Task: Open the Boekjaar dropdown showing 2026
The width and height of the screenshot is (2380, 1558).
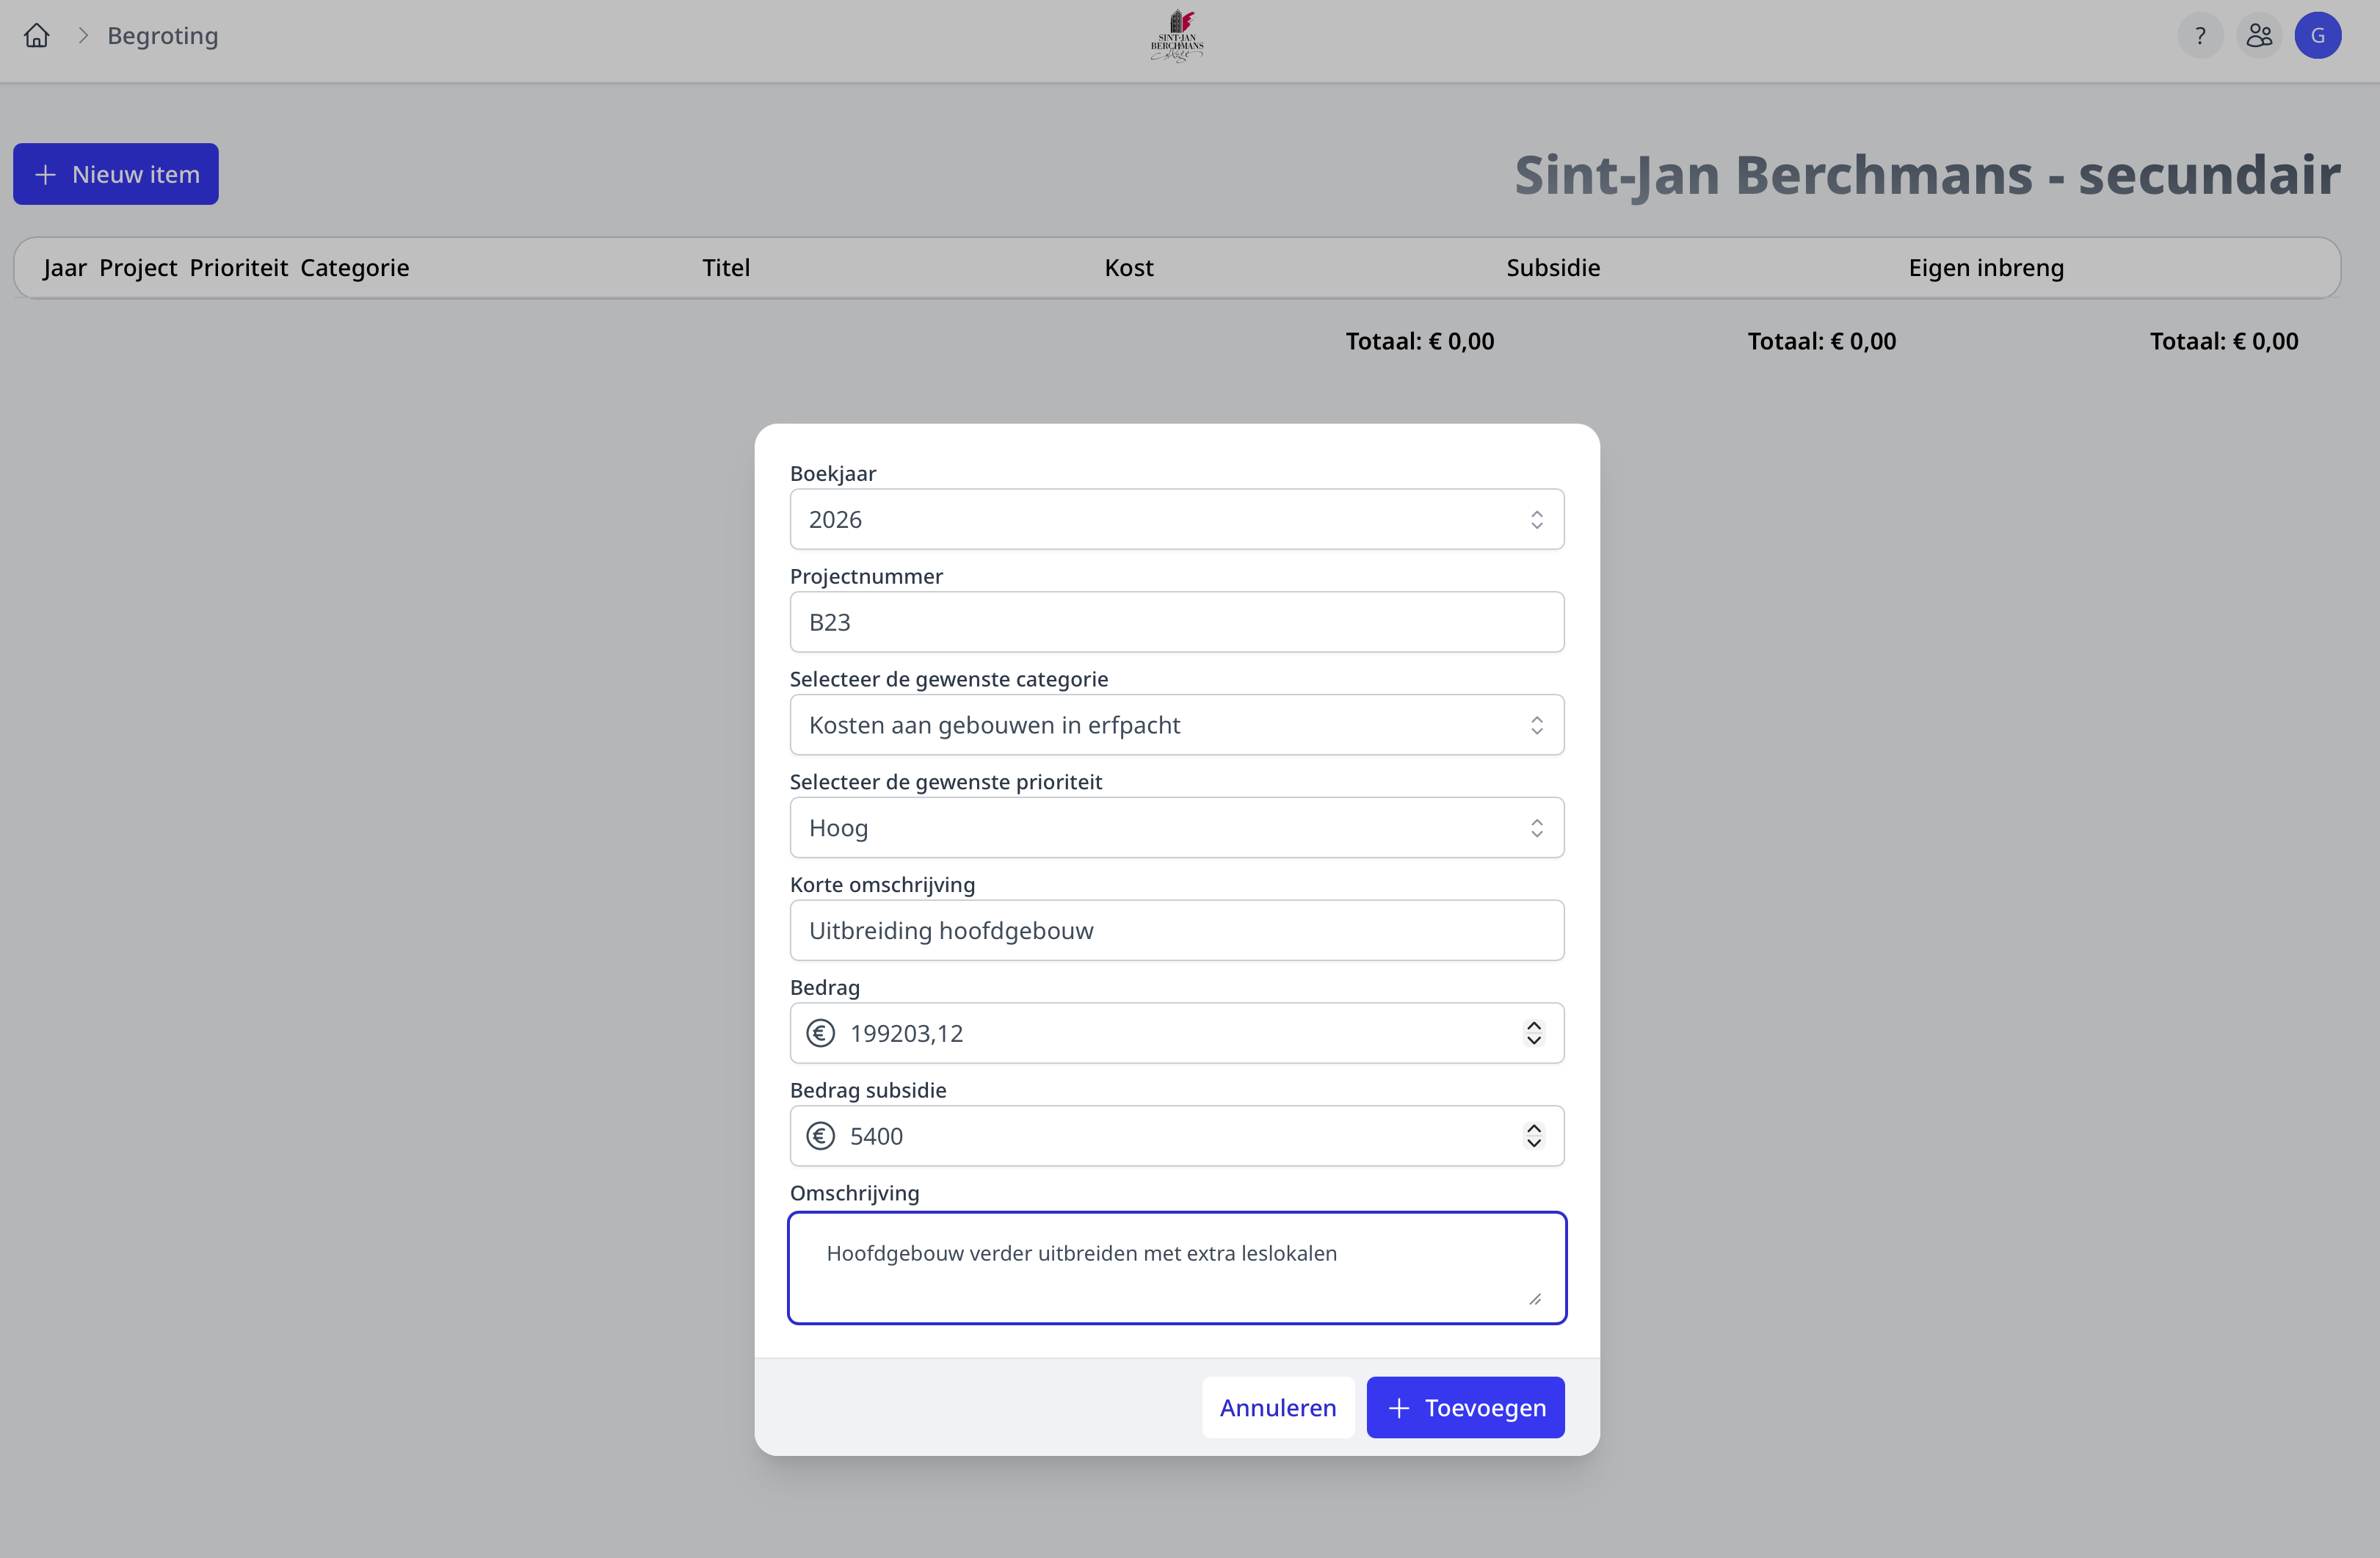Action: coord(1176,519)
